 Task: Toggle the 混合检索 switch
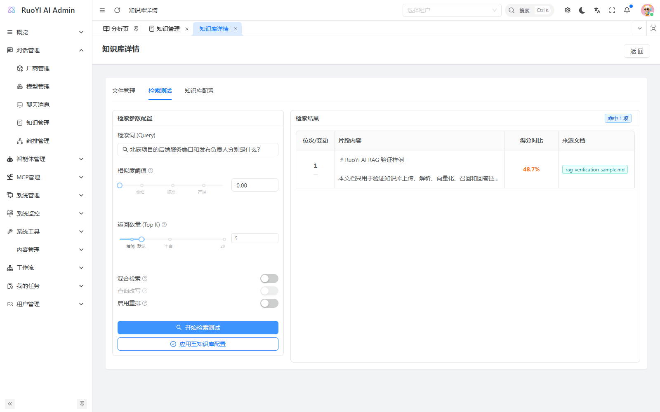[269, 279]
